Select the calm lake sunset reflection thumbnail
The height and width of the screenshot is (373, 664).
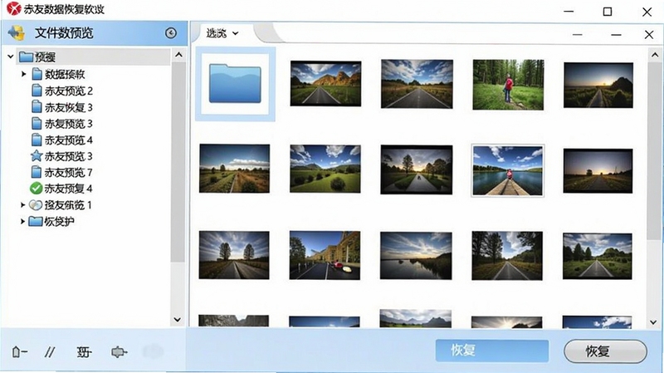click(x=416, y=256)
